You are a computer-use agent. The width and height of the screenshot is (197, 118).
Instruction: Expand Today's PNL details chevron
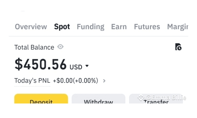click(104, 81)
